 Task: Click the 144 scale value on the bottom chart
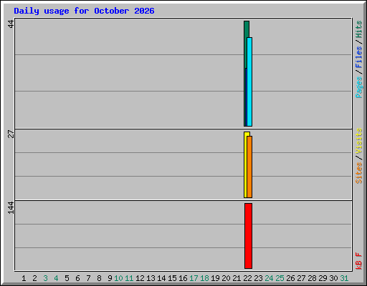11,207
